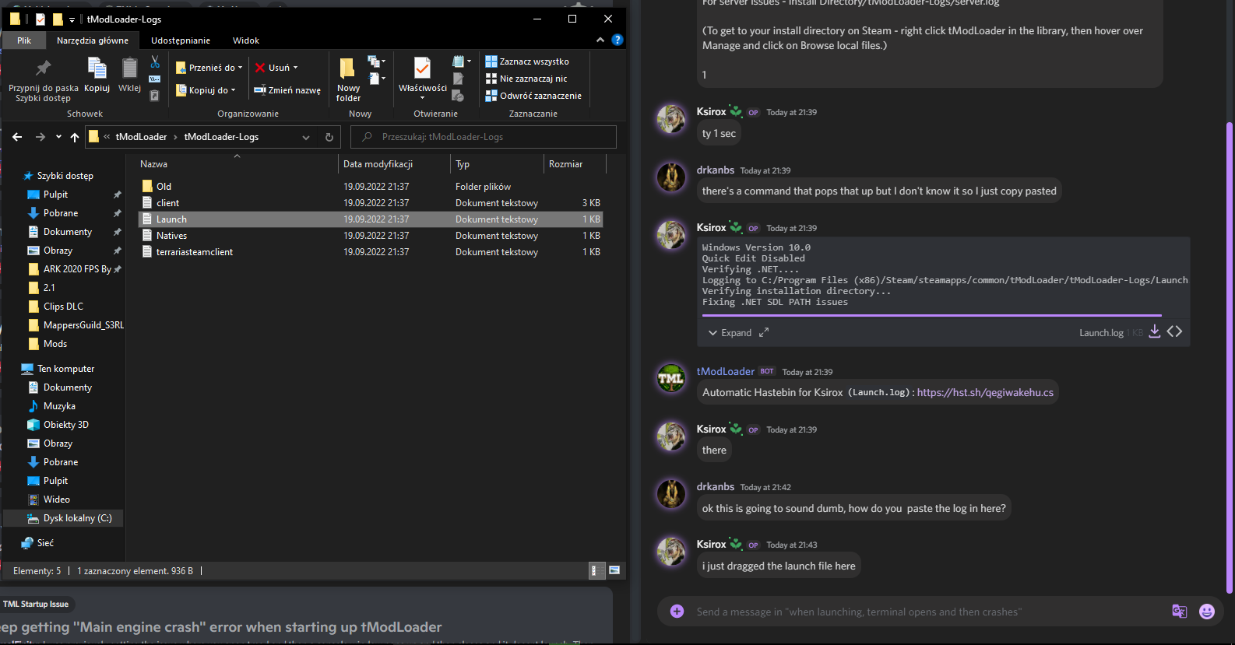Viewport: 1235px width, 645px height.
Task: Click Zaznacz wszystko in ribbon
Action: (527, 61)
